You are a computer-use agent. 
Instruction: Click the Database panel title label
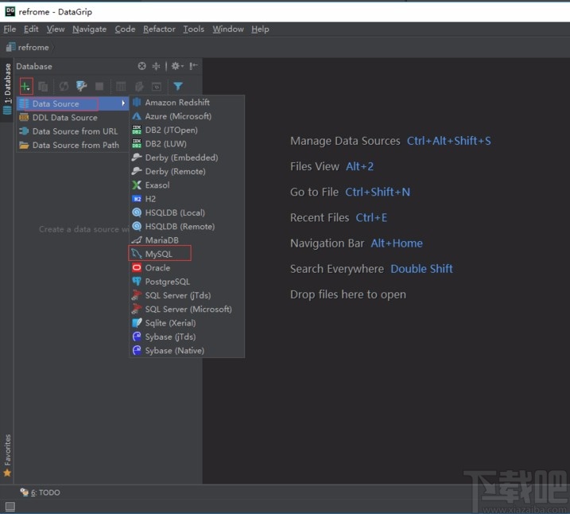click(34, 67)
